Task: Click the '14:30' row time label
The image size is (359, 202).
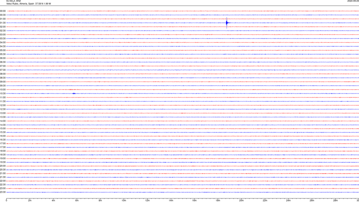Action: pyautogui.click(x=3, y=125)
